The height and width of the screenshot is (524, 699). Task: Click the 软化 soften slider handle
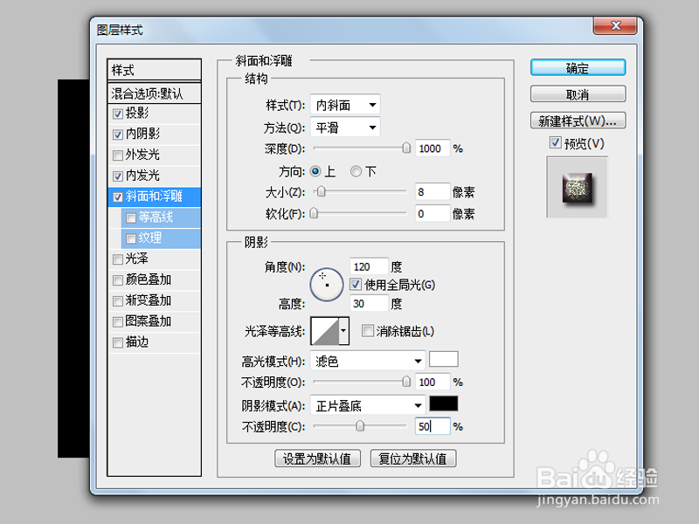(314, 213)
